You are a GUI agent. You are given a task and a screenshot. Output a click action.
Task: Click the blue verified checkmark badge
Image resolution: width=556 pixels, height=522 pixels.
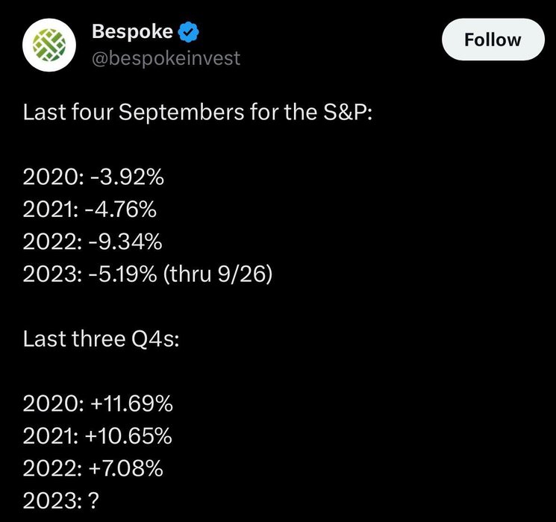click(x=191, y=31)
